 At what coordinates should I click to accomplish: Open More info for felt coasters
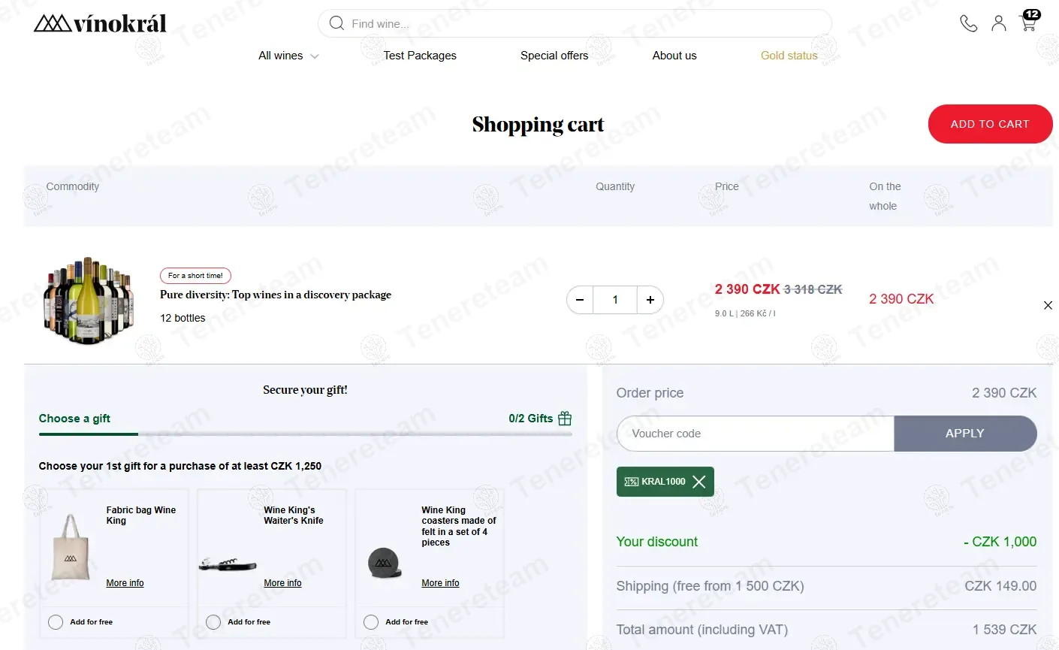tap(440, 583)
